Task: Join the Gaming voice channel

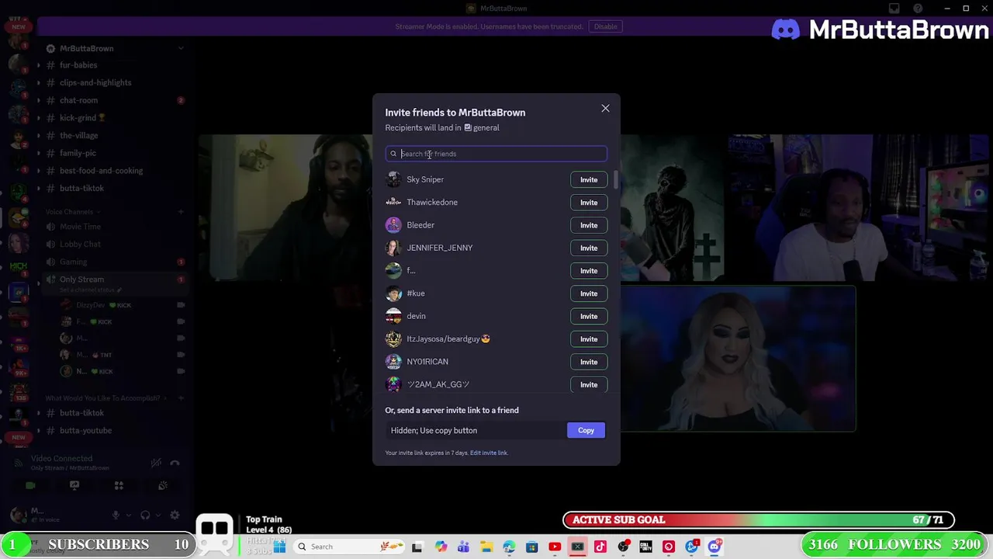Action: 74,262
